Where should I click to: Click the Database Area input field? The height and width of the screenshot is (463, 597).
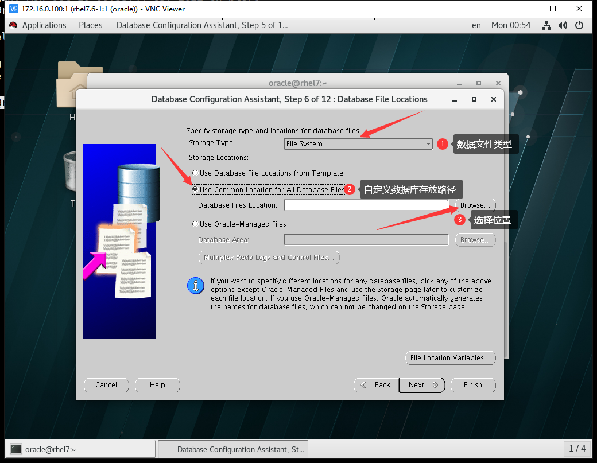coord(366,240)
